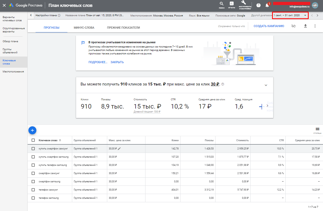The image size is (323, 211).
Task: Select all keywords header checkbox
Action: [33, 140]
